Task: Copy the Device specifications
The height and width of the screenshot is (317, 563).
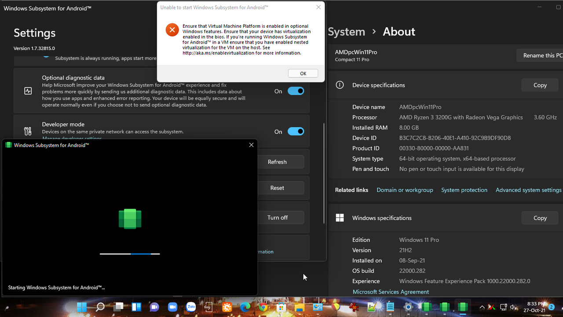Action: click(x=540, y=85)
